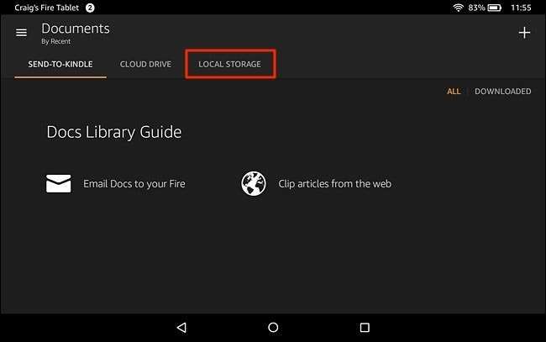Open the By Recent sort option
This screenshot has width=546, height=342.
(55, 41)
